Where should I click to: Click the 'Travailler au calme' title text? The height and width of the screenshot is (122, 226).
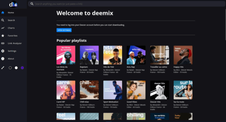[158, 67]
